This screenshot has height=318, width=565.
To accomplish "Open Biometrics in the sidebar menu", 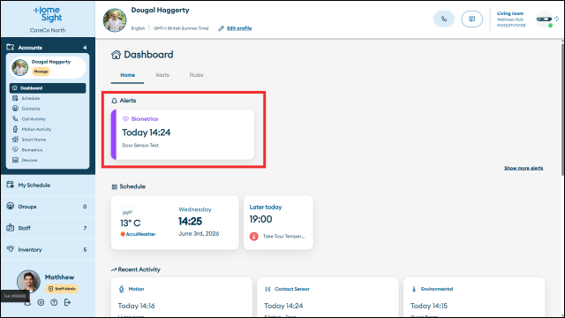I will [48, 149].
